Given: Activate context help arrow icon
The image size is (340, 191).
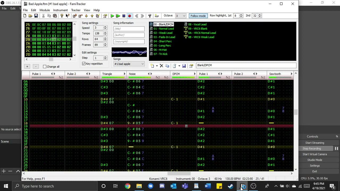Looking at the screenshot, I should point(67,16).
